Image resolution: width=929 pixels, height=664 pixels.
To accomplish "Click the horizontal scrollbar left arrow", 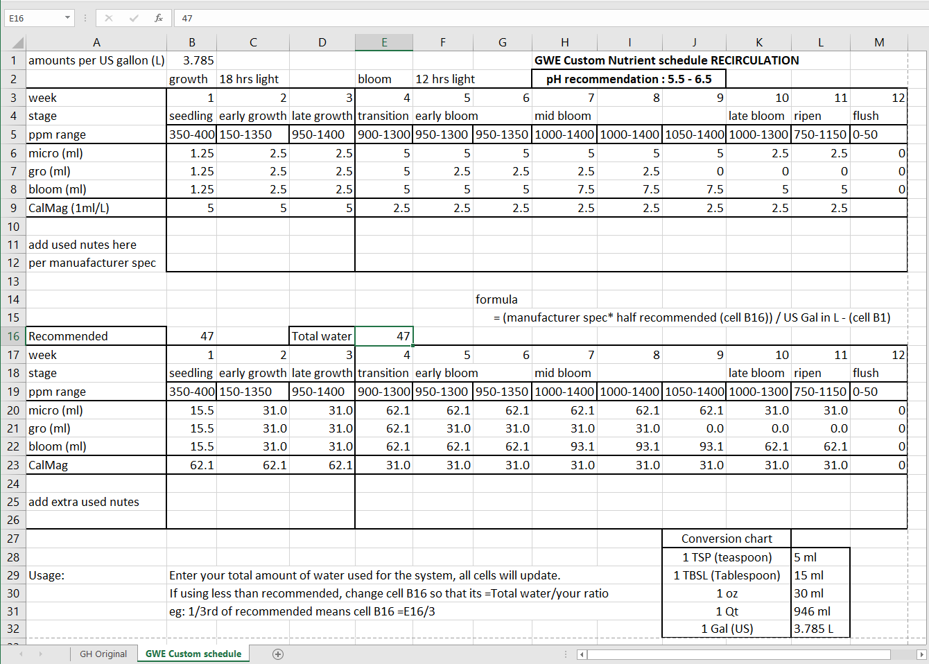I will [x=582, y=654].
